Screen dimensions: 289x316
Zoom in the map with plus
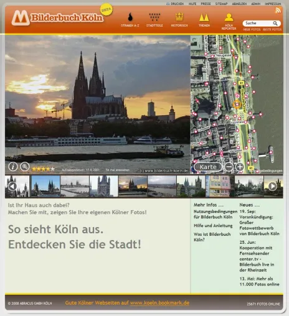[x=240, y=167]
